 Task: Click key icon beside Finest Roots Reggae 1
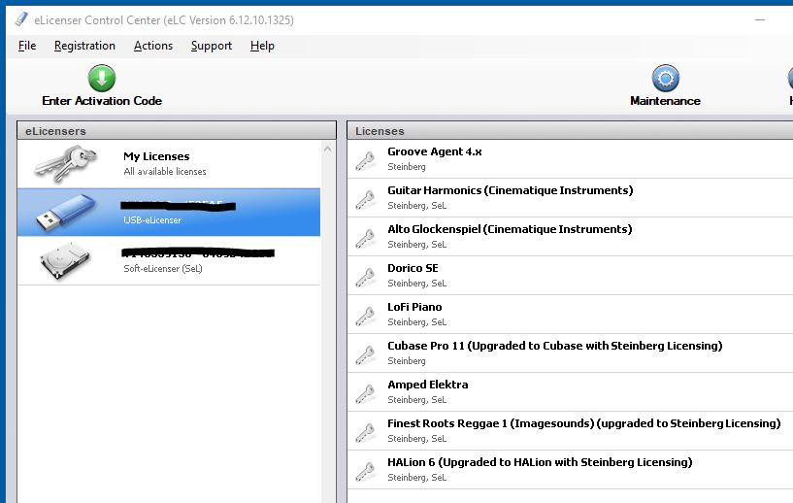point(365,433)
